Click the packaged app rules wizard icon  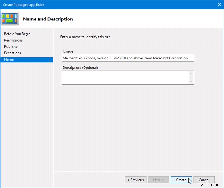tap(10, 19)
